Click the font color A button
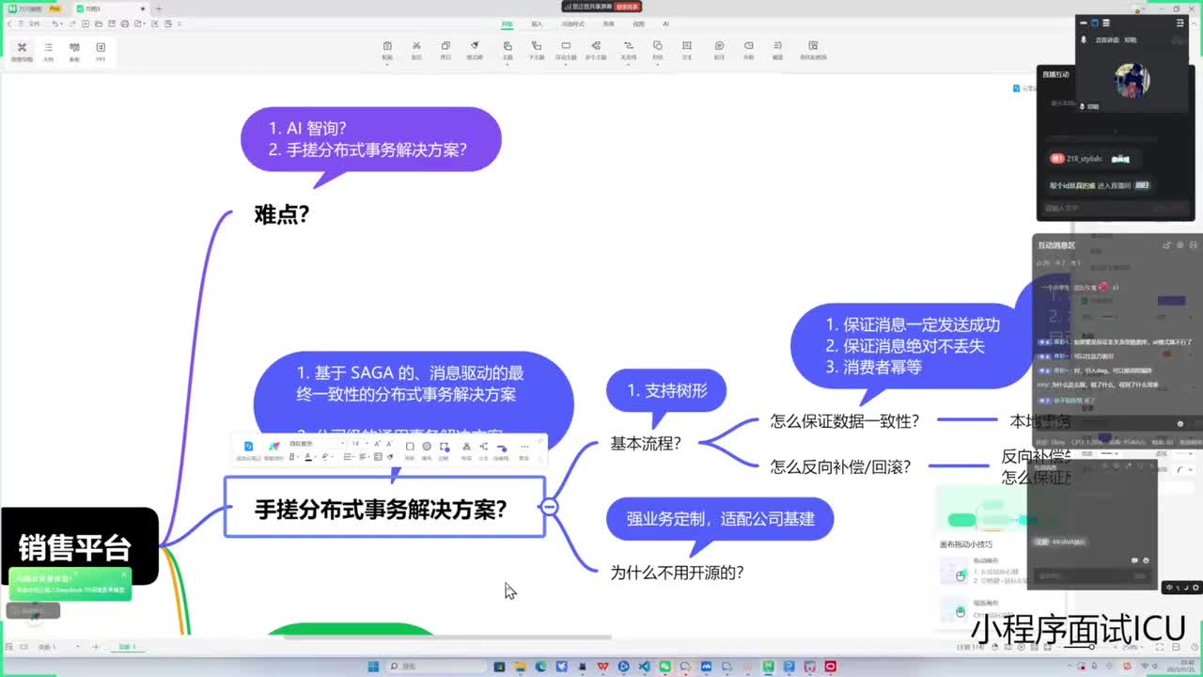The width and height of the screenshot is (1203, 677). [308, 456]
